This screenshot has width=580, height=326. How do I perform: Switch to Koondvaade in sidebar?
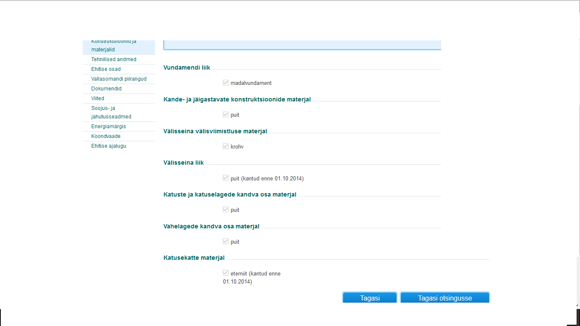106,136
